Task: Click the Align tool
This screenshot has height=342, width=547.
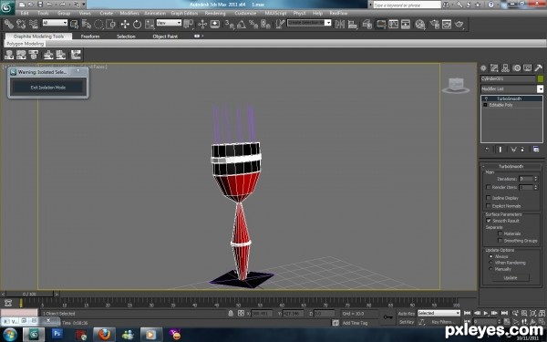Action: (353, 24)
